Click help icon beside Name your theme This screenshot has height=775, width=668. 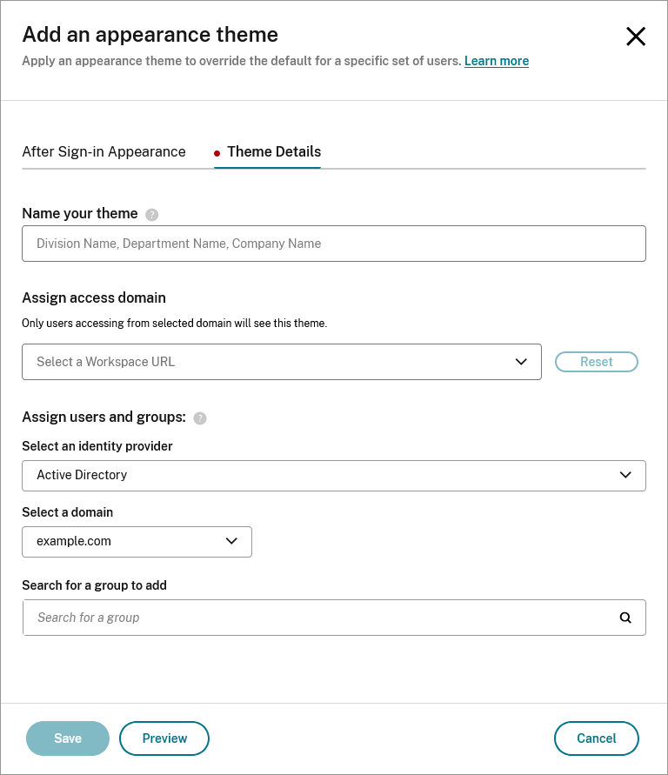pyautogui.click(x=152, y=214)
